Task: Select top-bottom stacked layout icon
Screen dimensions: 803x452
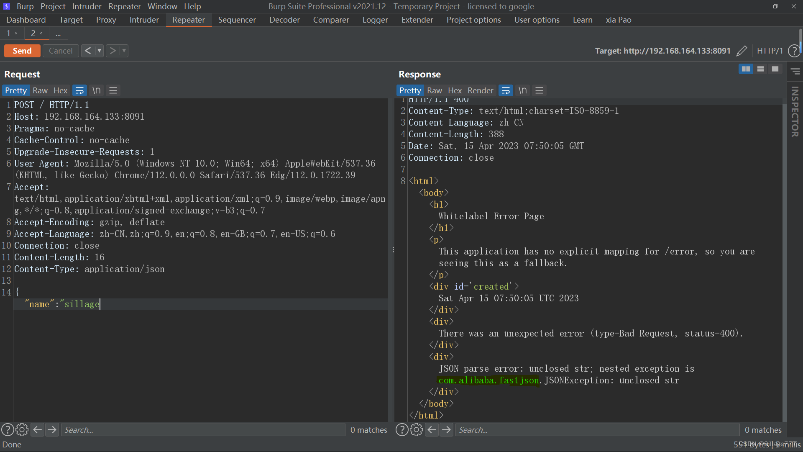Action: pyautogui.click(x=760, y=69)
